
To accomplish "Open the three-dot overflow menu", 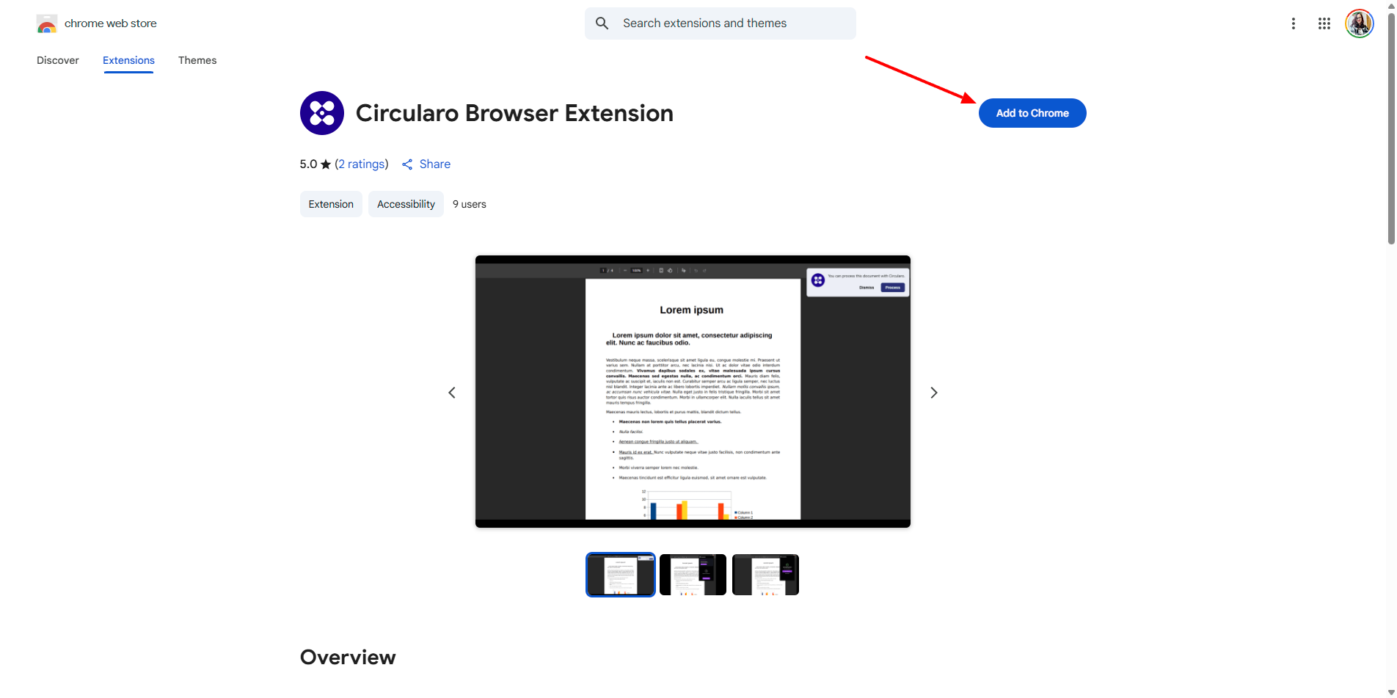I will (x=1294, y=23).
